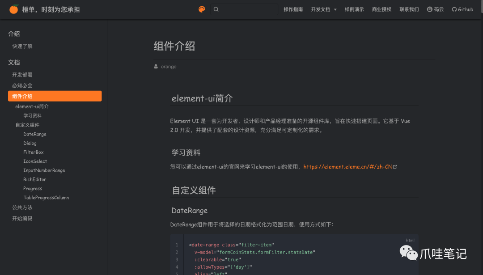Select 联系我们 in the navbar
This screenshot has width=483, height=275.
(409, 9)
